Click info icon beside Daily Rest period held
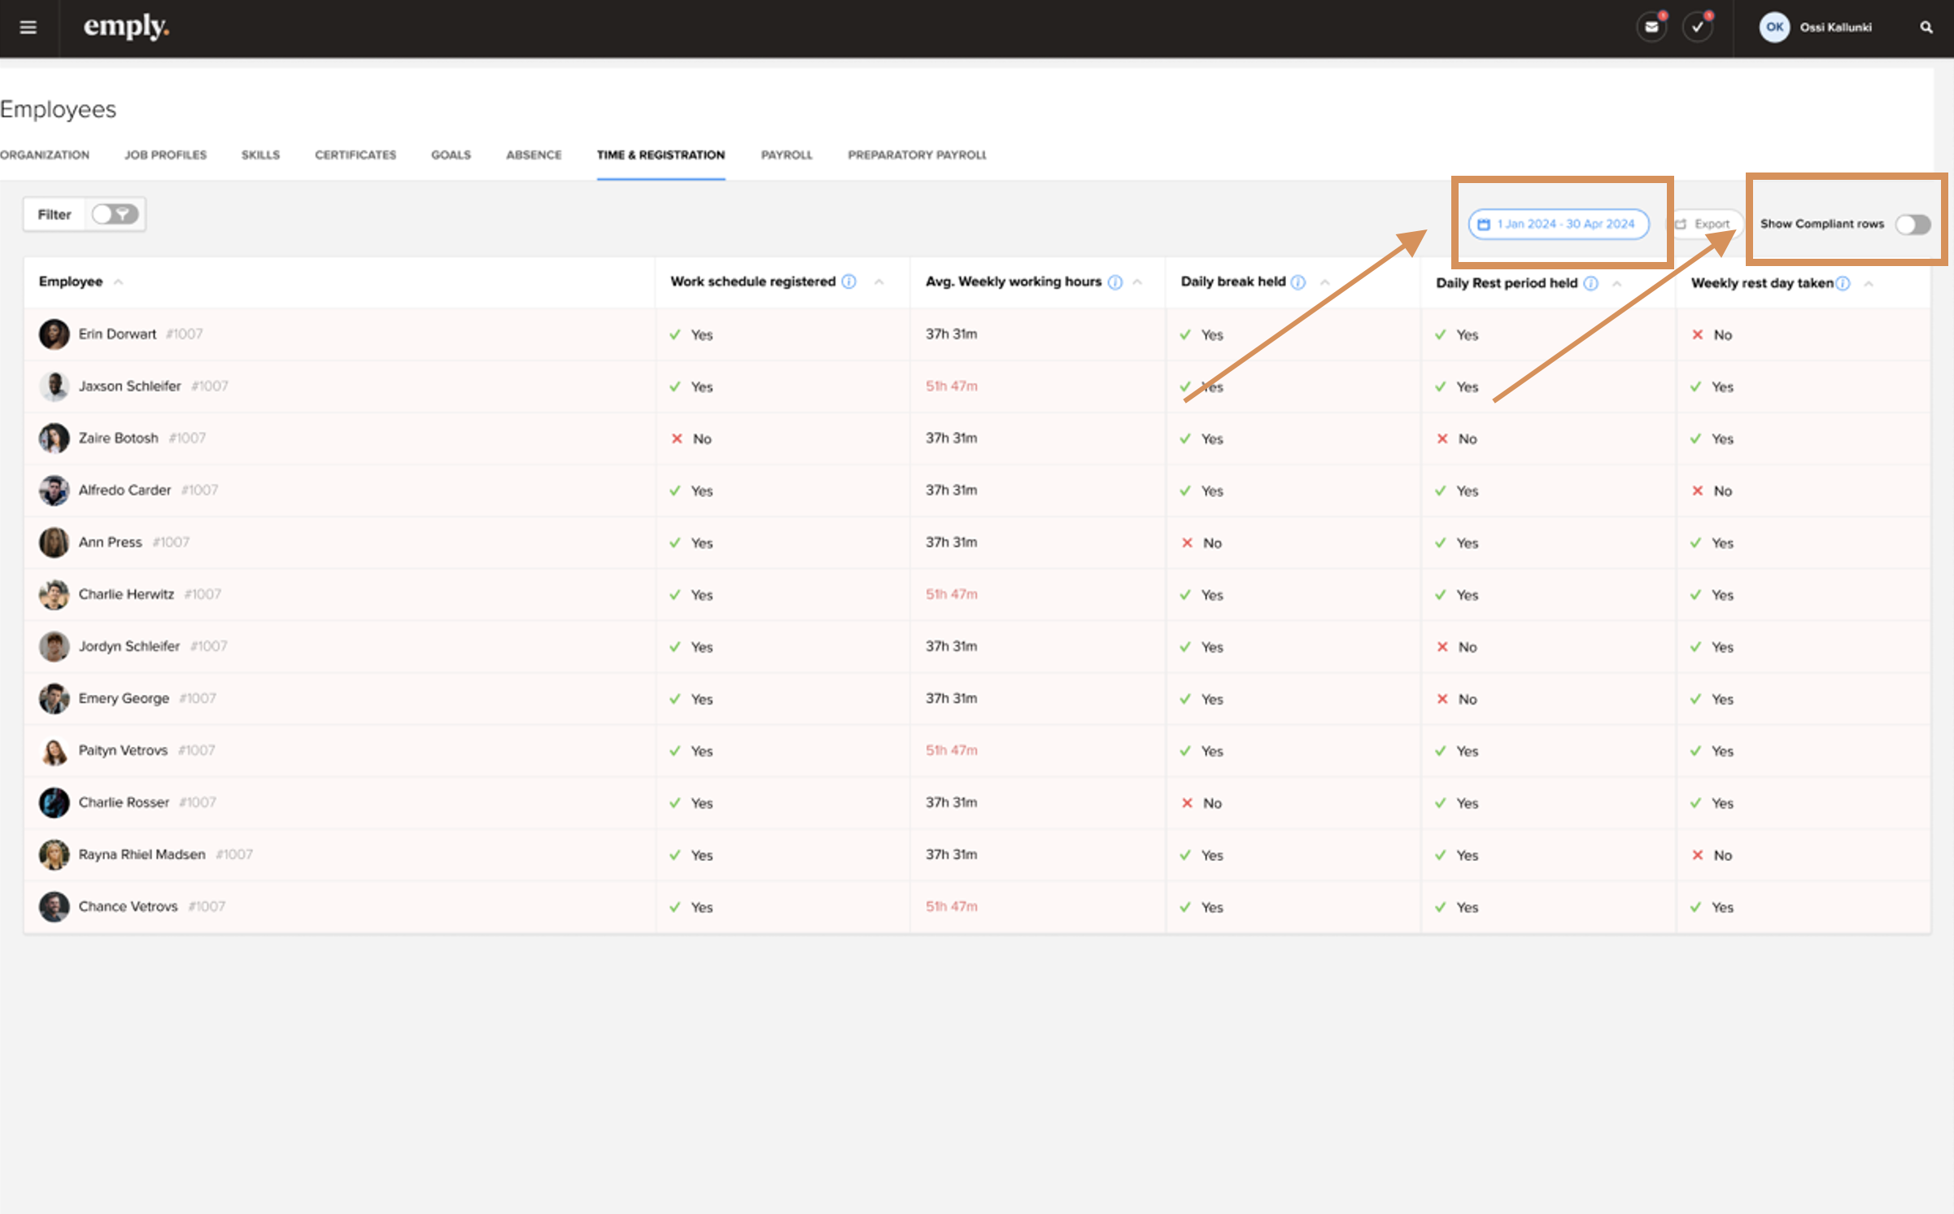 click(1590, 283)
